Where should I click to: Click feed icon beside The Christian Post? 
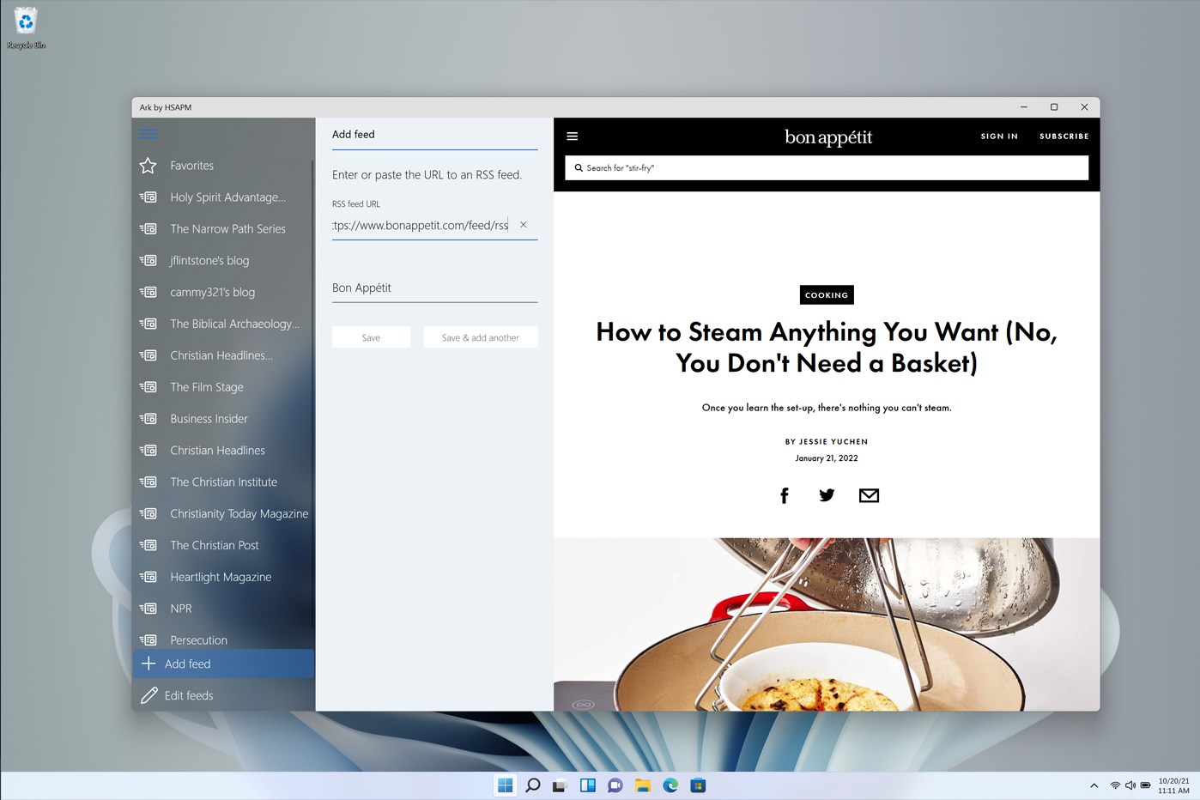tap(148, 545)
